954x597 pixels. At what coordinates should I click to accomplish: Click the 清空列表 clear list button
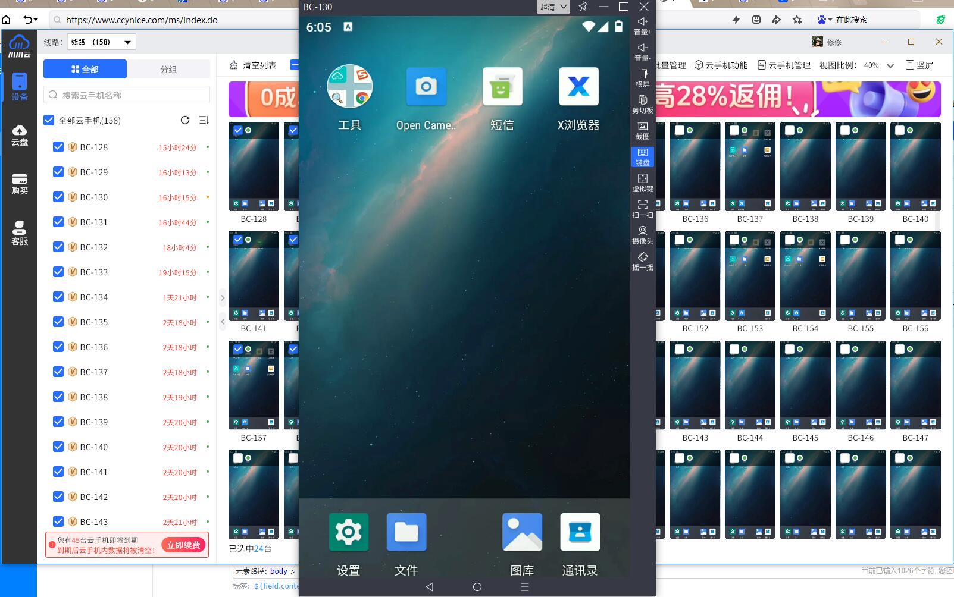click(x=254, y=65)
